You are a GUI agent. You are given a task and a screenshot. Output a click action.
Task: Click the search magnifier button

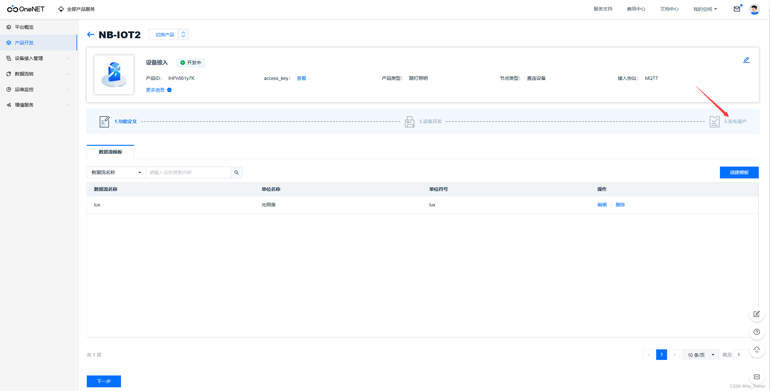(236, 172)
